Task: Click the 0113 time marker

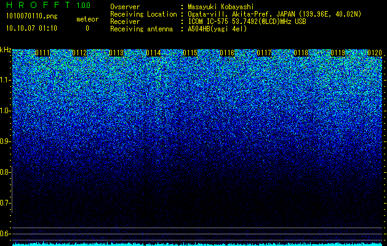Action: click(x=116, y=53)
